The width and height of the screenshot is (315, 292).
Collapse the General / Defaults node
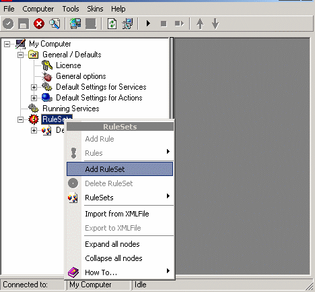click(20, 55)
